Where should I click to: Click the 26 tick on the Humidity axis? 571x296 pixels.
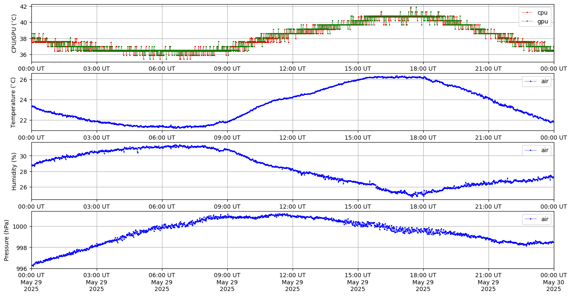pos(23,187)
